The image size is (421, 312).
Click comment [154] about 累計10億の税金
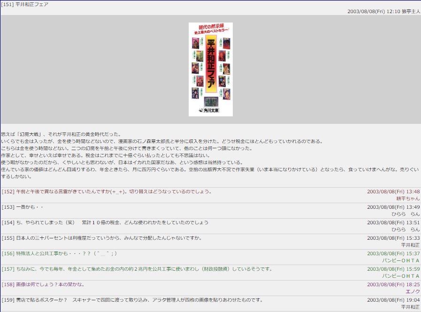[105, 222]
